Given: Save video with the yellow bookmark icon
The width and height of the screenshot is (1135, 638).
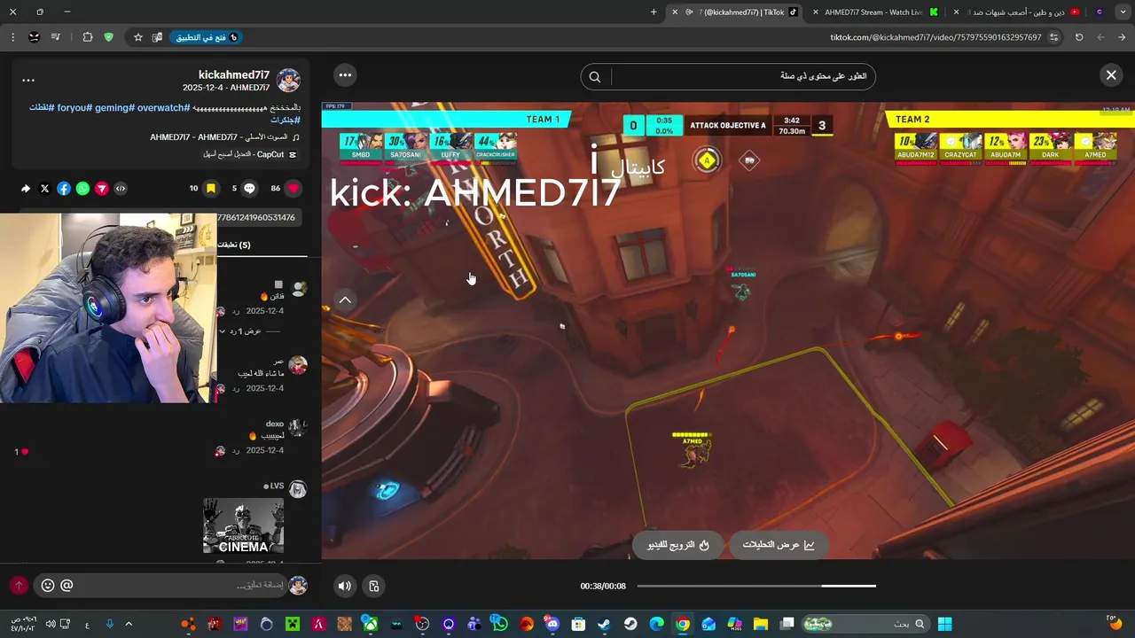Looking at the screenshot, I should point(211,189).
